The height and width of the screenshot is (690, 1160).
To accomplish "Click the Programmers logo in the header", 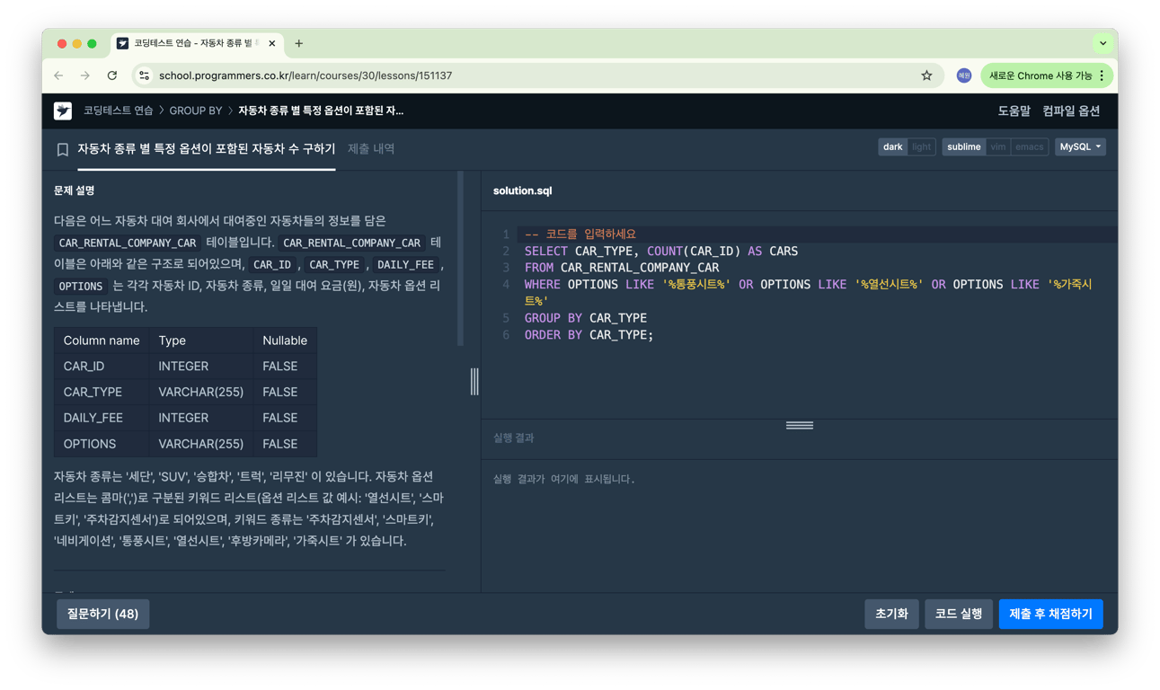I will pyautogui.click(x=62, y=111).
